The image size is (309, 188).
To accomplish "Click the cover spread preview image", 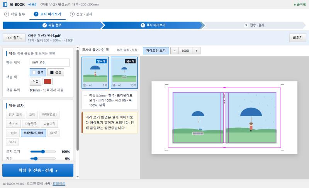I will 224,117.
